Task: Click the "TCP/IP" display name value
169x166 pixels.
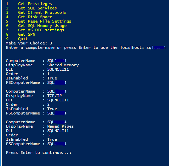Action: tap(54, 96)
